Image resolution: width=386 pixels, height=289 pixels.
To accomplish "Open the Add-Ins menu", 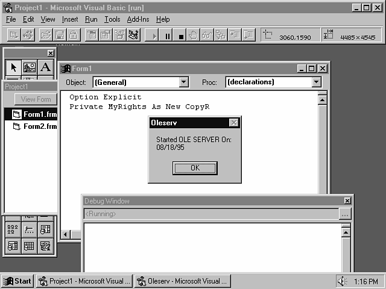I will click(x=138, y=19).
